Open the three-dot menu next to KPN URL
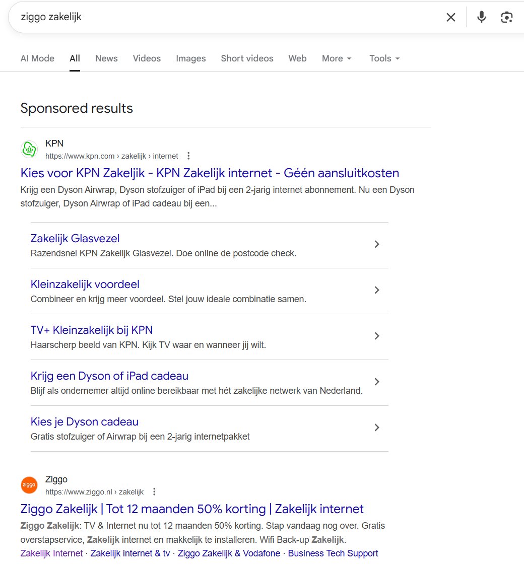Image resolution: width=524 pixels, height=570 pixels. pyautogui.click(x=188, y=156)
